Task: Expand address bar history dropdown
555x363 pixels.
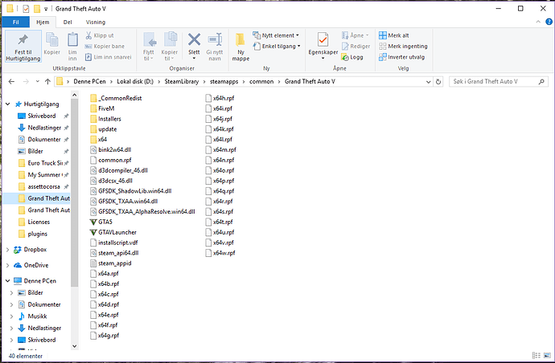Action: (428, 82)
